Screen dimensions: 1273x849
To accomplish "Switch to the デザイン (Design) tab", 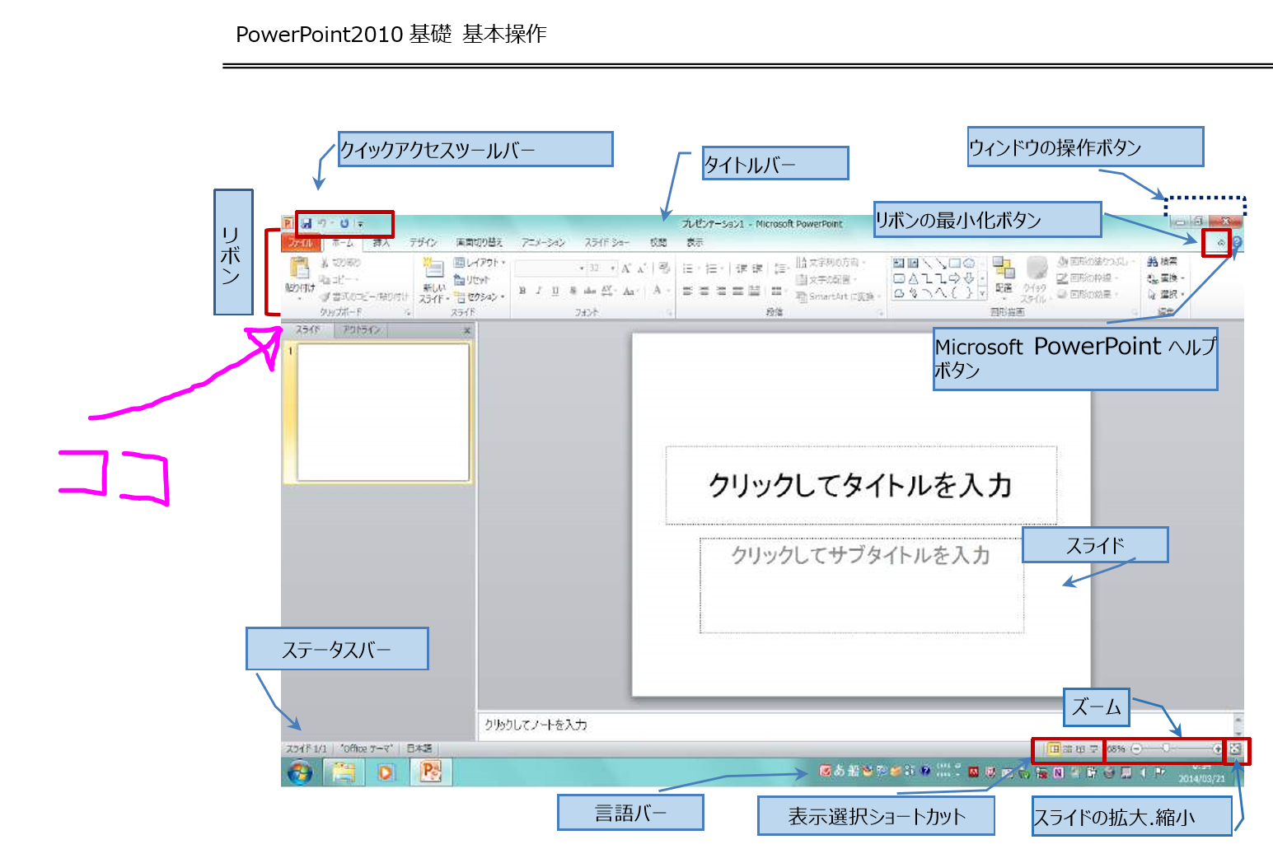I will tap(423, 242).
